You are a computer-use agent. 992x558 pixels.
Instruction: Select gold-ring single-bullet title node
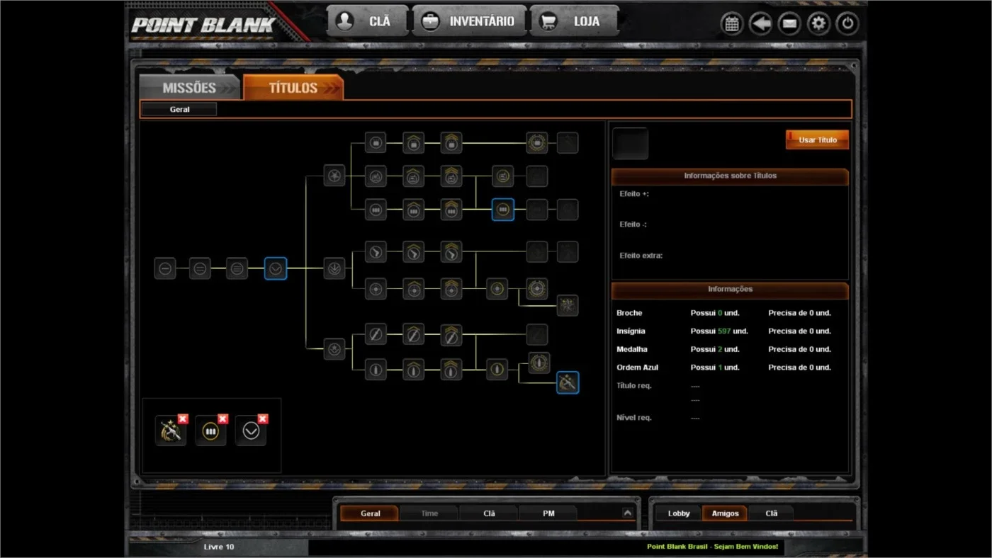coord(497,369)
